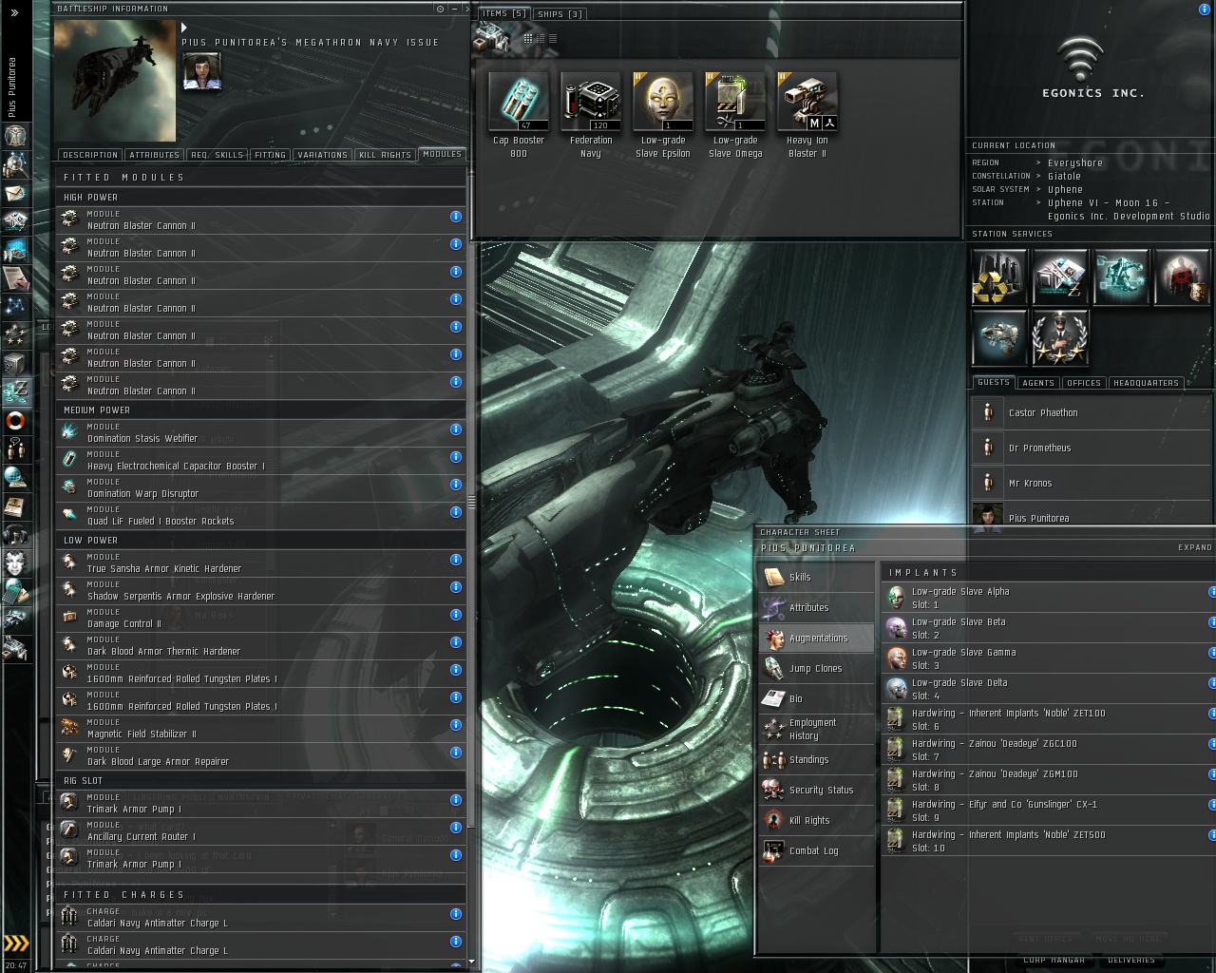1216x973 pixels.
Task: Select the Low-grade Slave Alpha implant row
Action: 1049,598
